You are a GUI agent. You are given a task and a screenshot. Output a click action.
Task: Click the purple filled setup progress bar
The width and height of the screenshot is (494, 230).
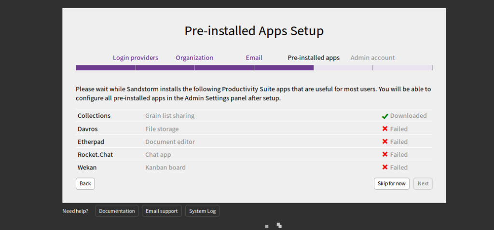[x=195, y=67]
